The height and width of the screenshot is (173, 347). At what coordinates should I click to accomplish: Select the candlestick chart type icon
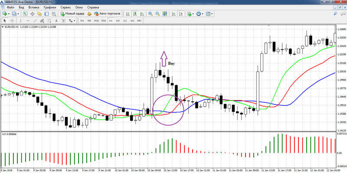(135, 14)
